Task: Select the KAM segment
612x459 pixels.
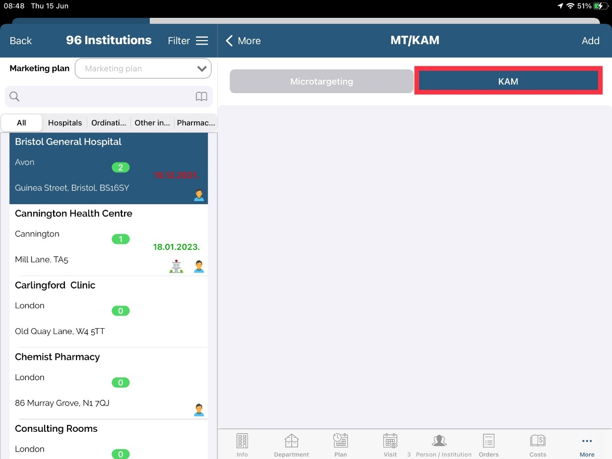Action: [x=508, y=81]
